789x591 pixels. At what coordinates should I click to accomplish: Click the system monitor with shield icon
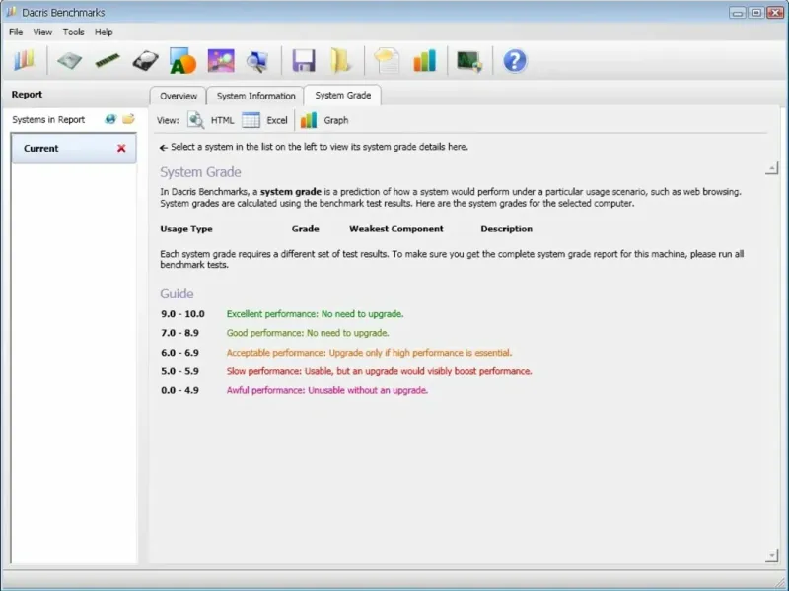469,61
